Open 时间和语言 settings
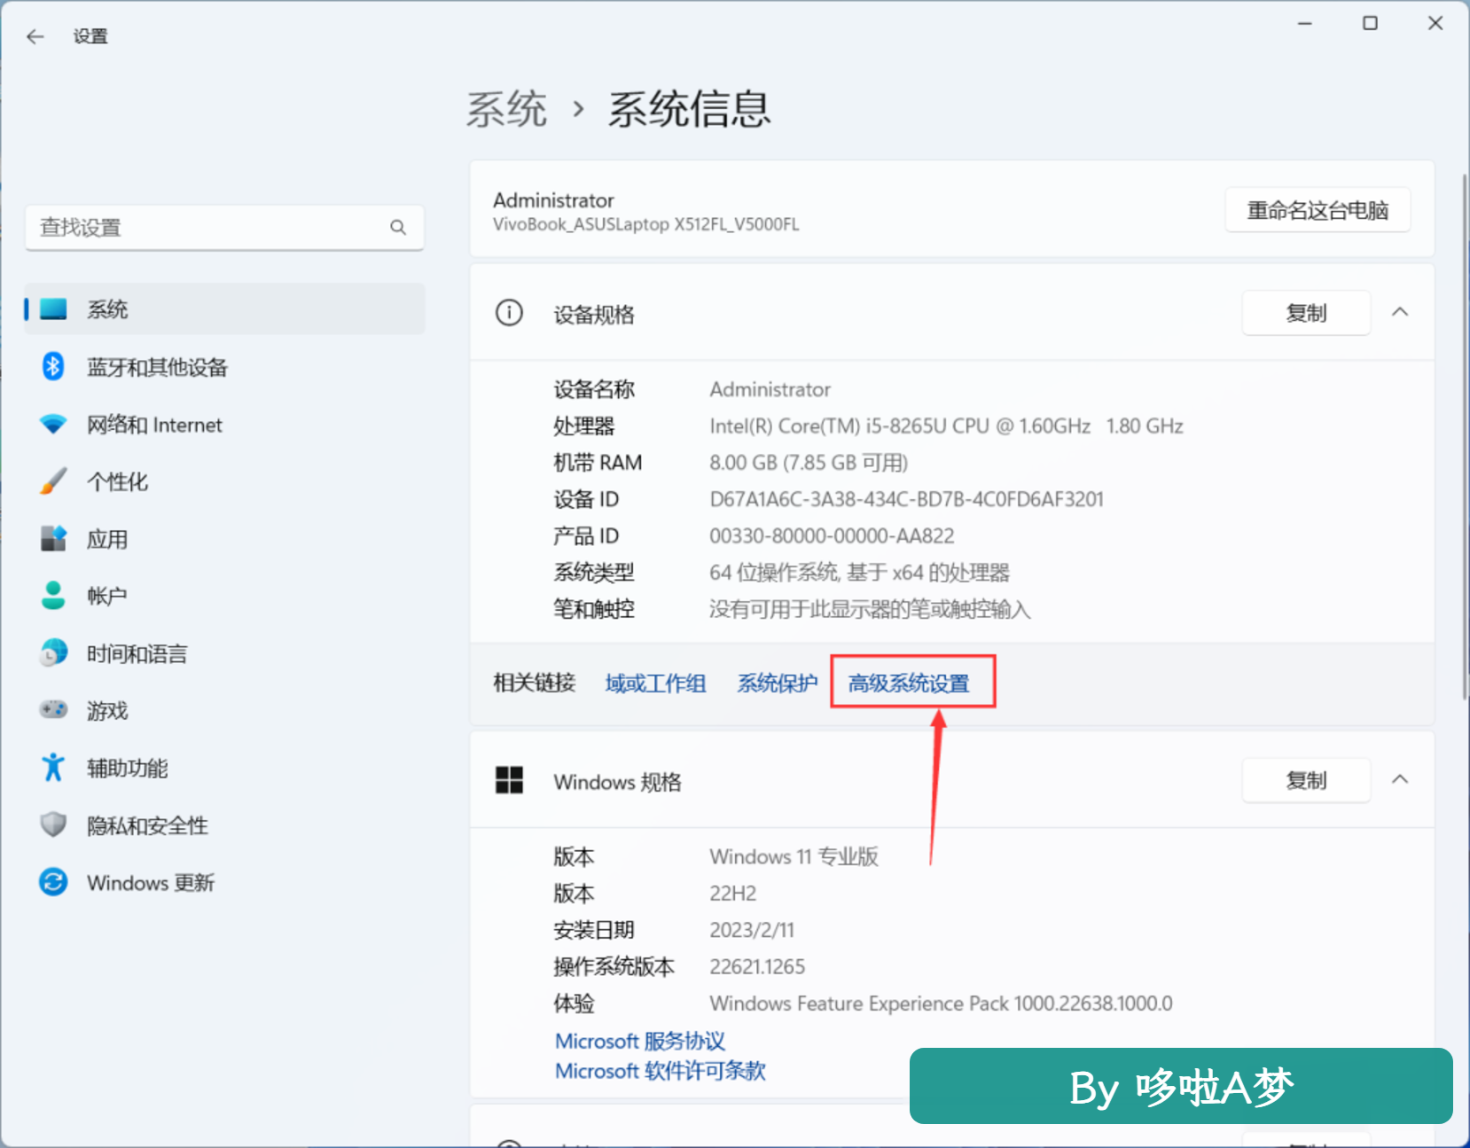The height and width of the screenshot is (1148, 1470). [224, 652]
